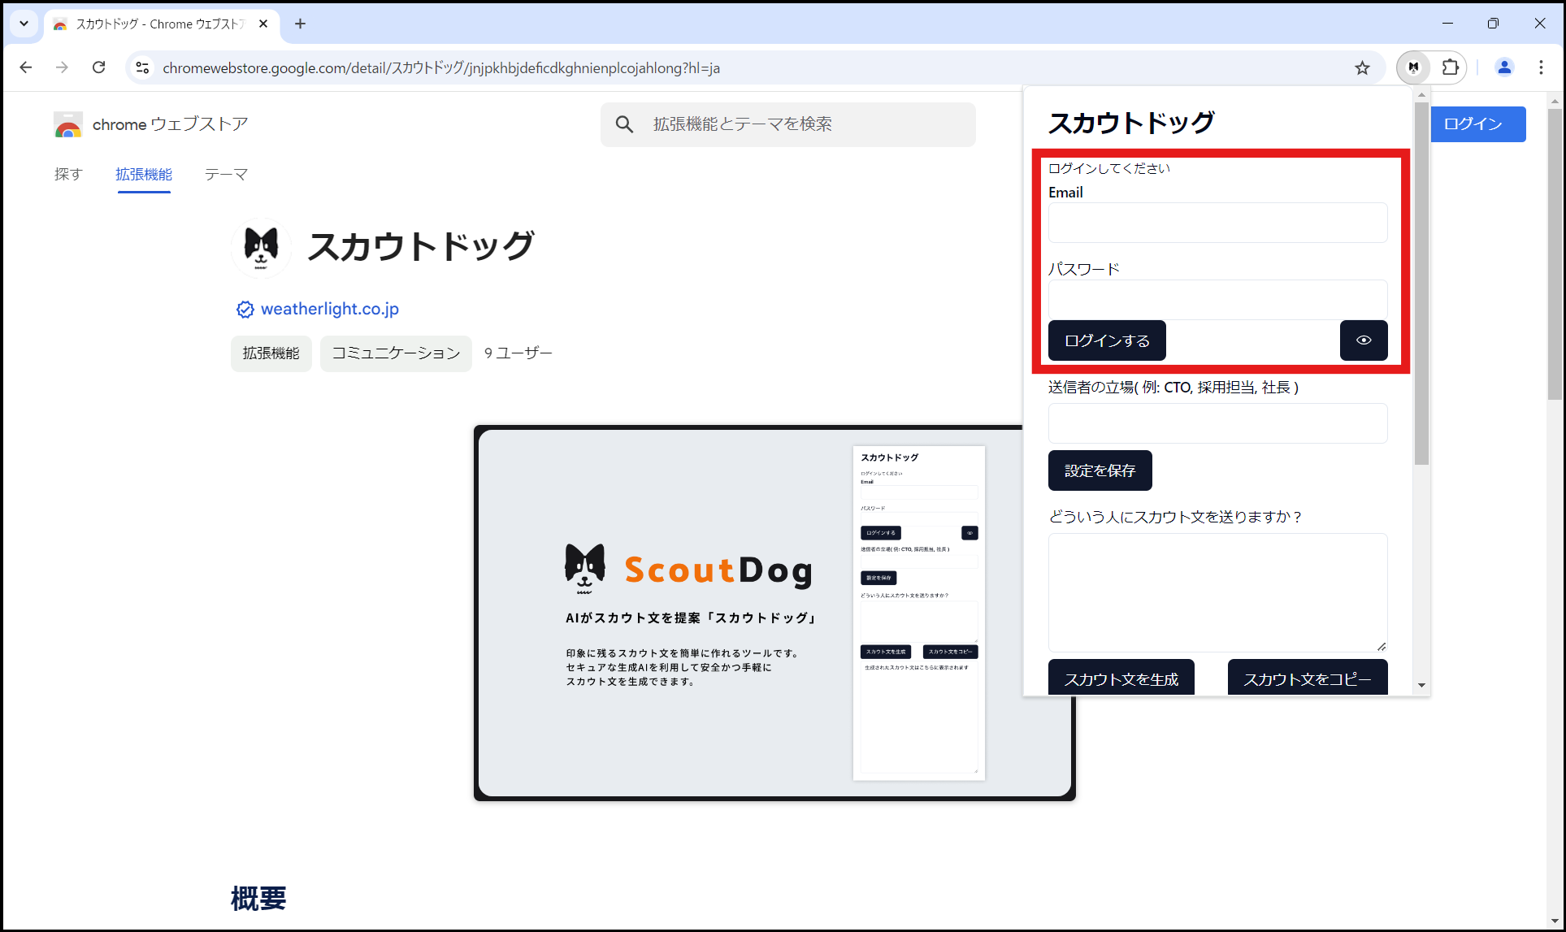Open Chrome three-dot menu
Image resolution: width=1566 pixels, height=932 pixels.
click(1541, 67)
